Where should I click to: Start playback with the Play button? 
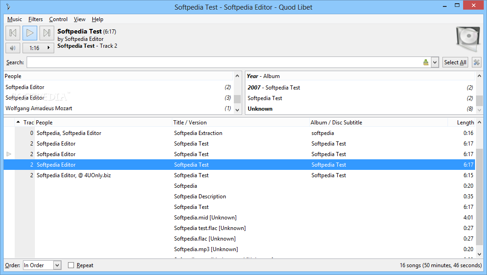pyautogui.click(x=30, y=33)
